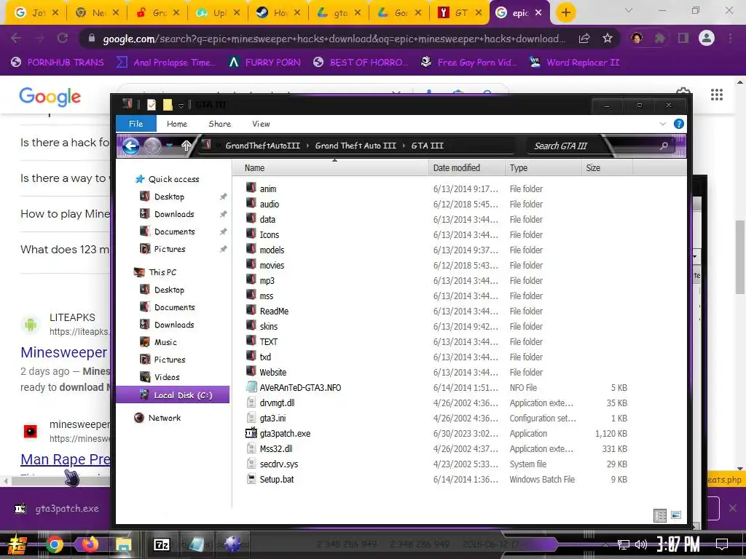Open Google apps grid icon
The width and height of the screenshot is (746, 559).
717,95
